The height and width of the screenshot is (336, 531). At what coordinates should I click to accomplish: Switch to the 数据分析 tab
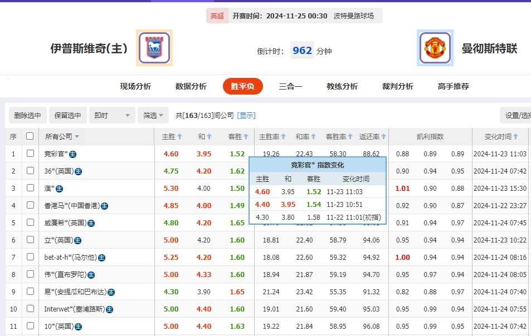[190, 86]
